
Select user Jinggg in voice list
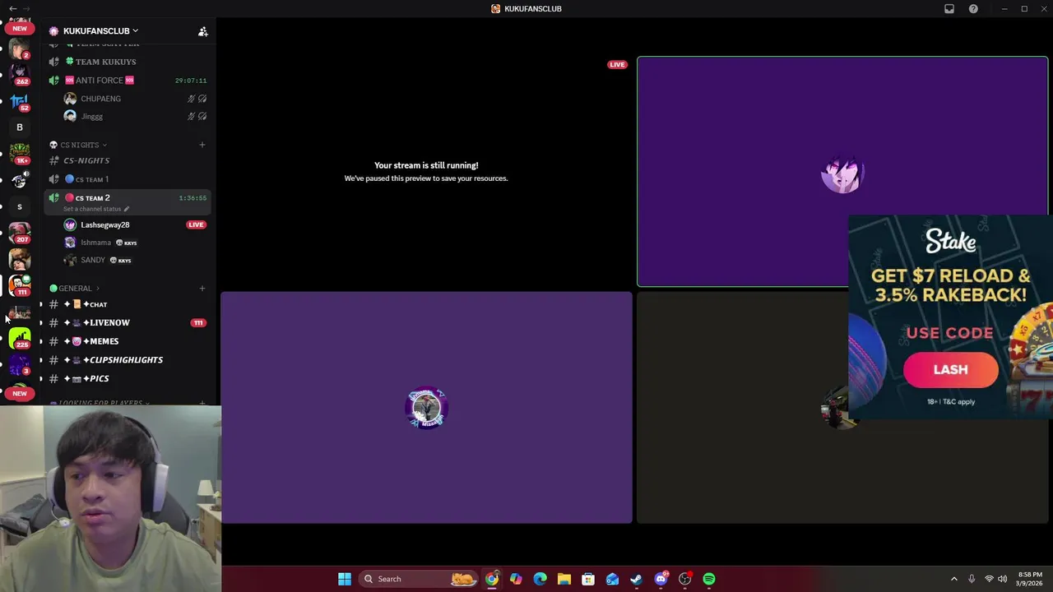[x=91, y=117]
